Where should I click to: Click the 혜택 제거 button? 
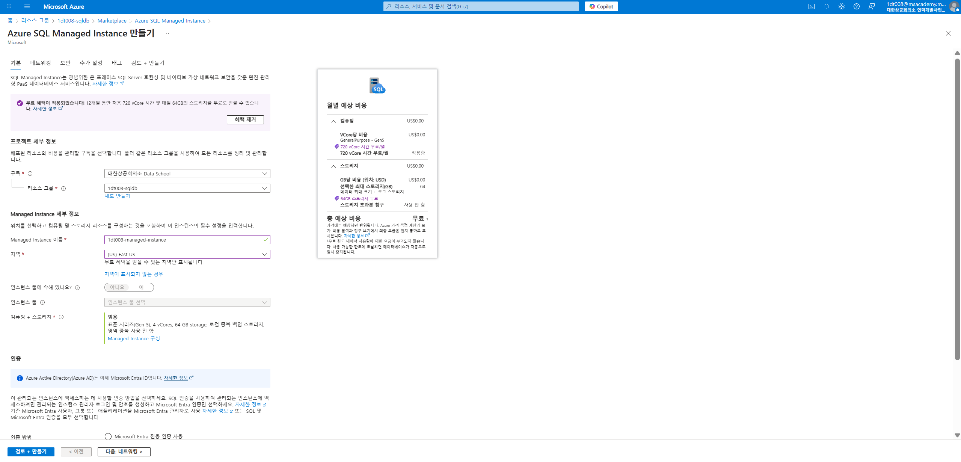[x=245, y=119]
